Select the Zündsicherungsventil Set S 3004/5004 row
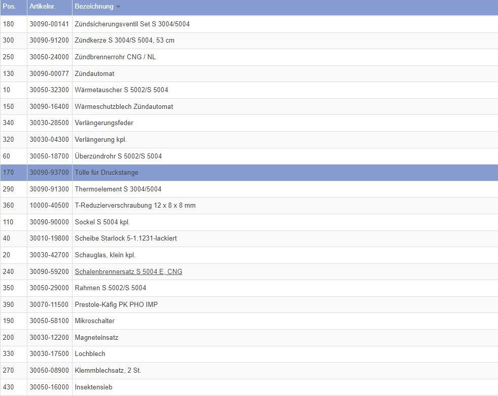The image size is (498, 396). [132, 24]
